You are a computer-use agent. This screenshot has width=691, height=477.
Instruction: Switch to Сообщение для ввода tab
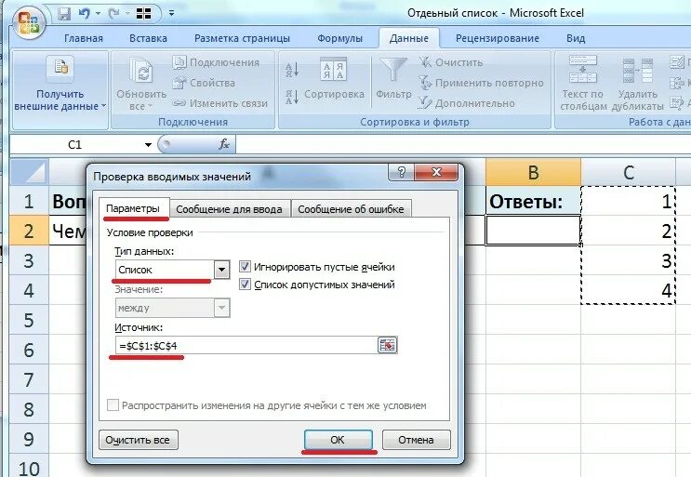pos(229,209)
